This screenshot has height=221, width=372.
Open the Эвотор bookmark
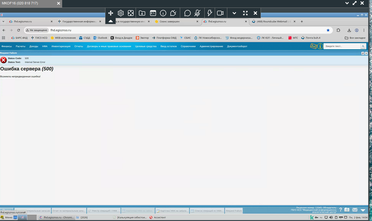[x=142, y=38]
